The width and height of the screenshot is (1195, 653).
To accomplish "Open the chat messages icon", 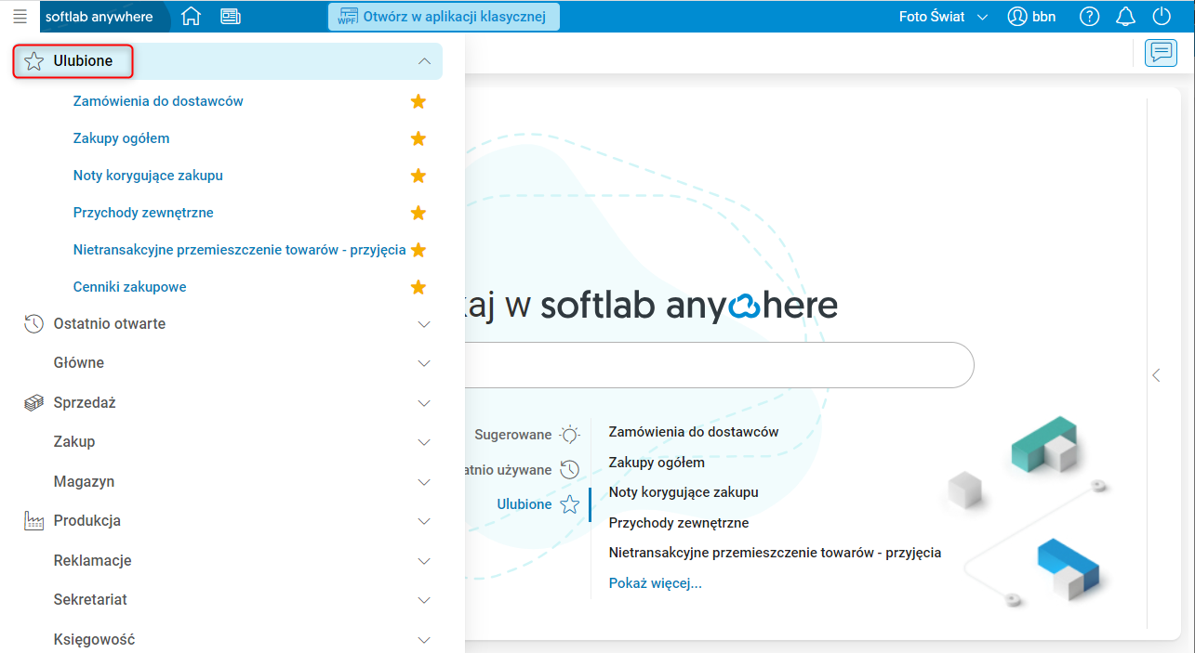I will [x=1160, y=53].
